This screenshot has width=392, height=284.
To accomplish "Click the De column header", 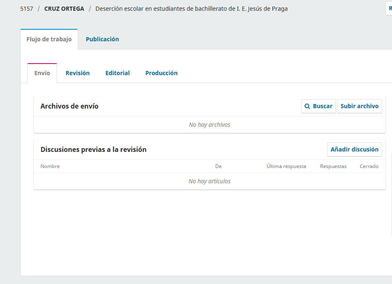I will click(x=218, y=166).
